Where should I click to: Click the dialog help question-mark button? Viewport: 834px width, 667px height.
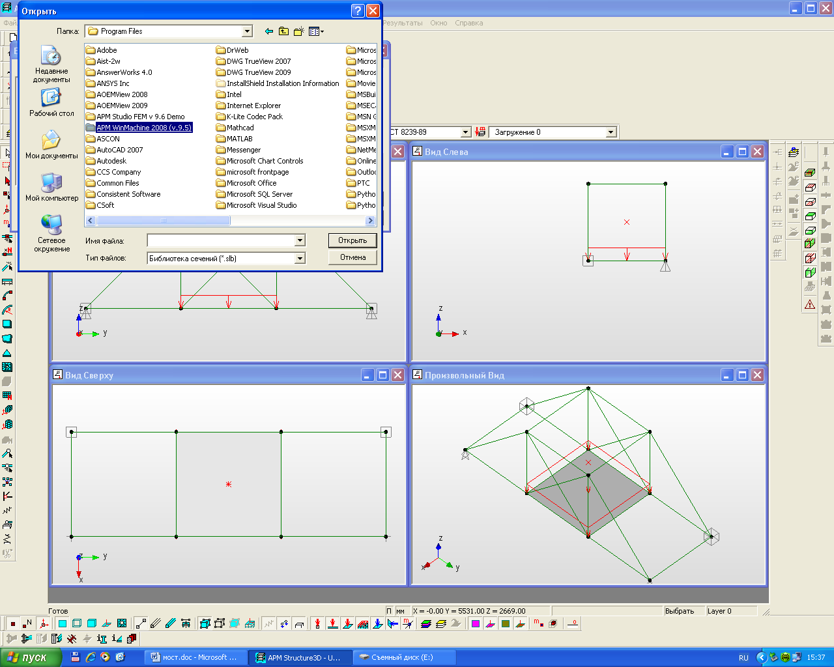coord(358,10)
